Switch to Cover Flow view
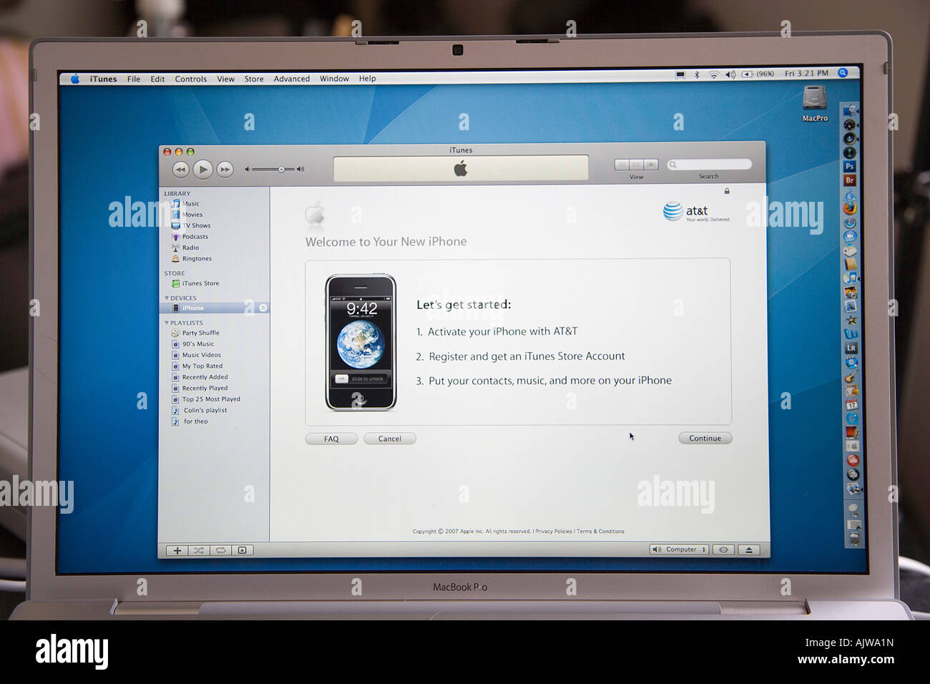This screenshot has height=684, width=930. point(650,165)
